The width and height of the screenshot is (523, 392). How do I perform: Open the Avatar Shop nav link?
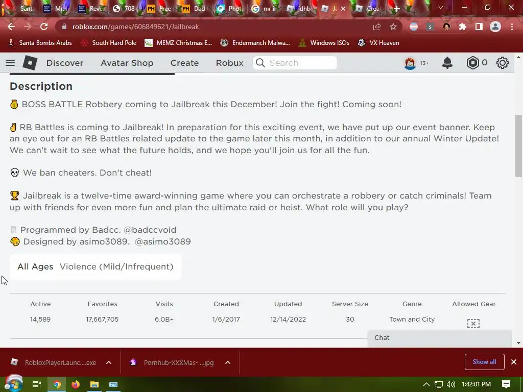(127, 63)
